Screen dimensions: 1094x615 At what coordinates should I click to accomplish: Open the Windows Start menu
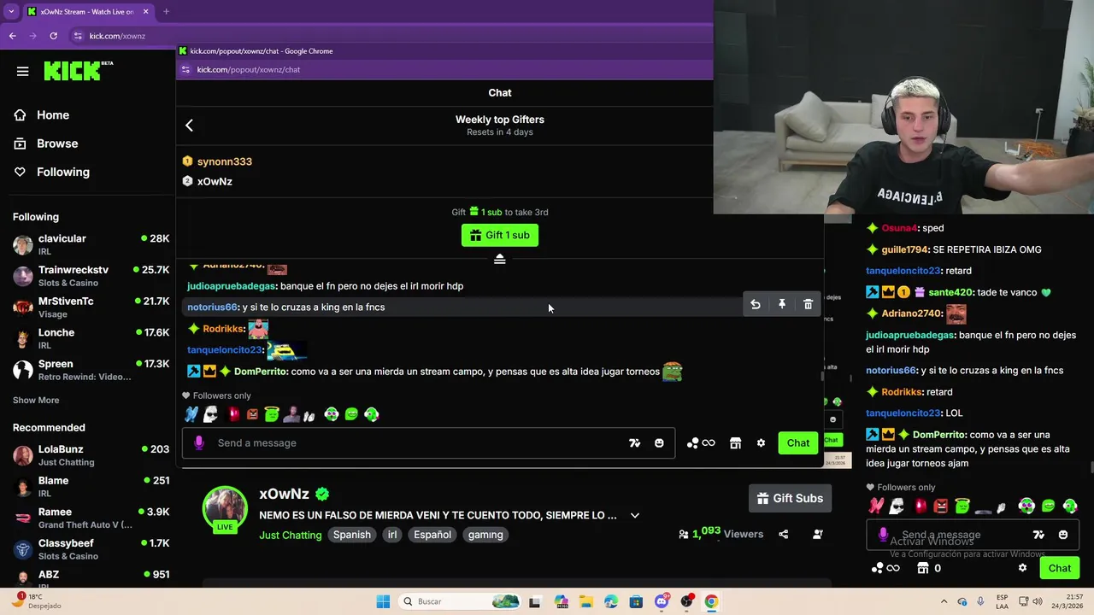pyautogui.click(x=383, y=601)
